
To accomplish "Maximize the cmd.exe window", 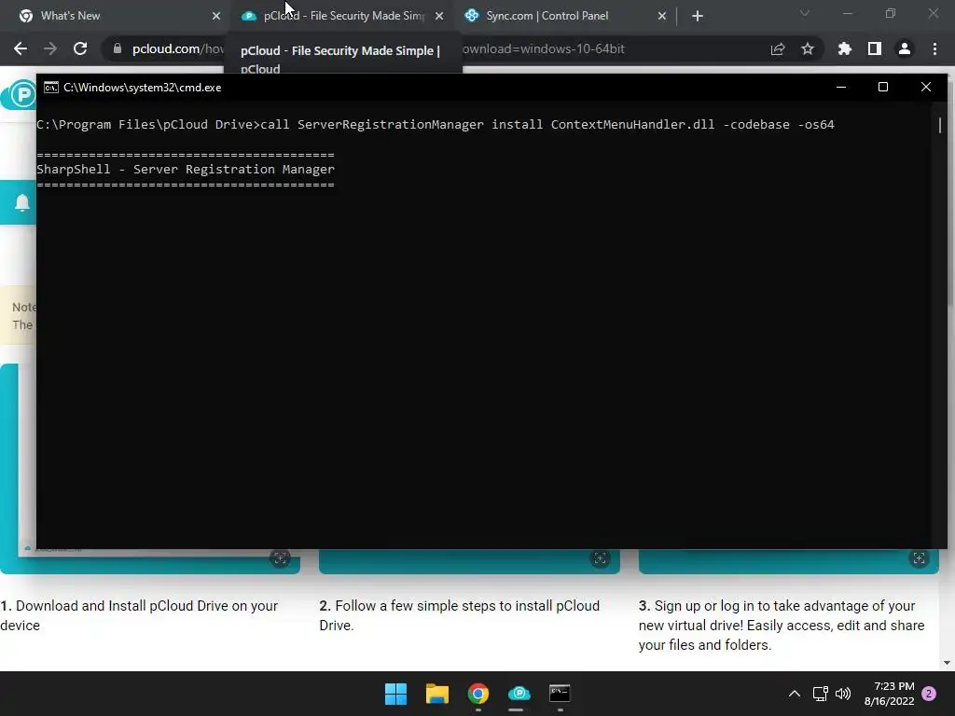I will click(x=882, y=87).
